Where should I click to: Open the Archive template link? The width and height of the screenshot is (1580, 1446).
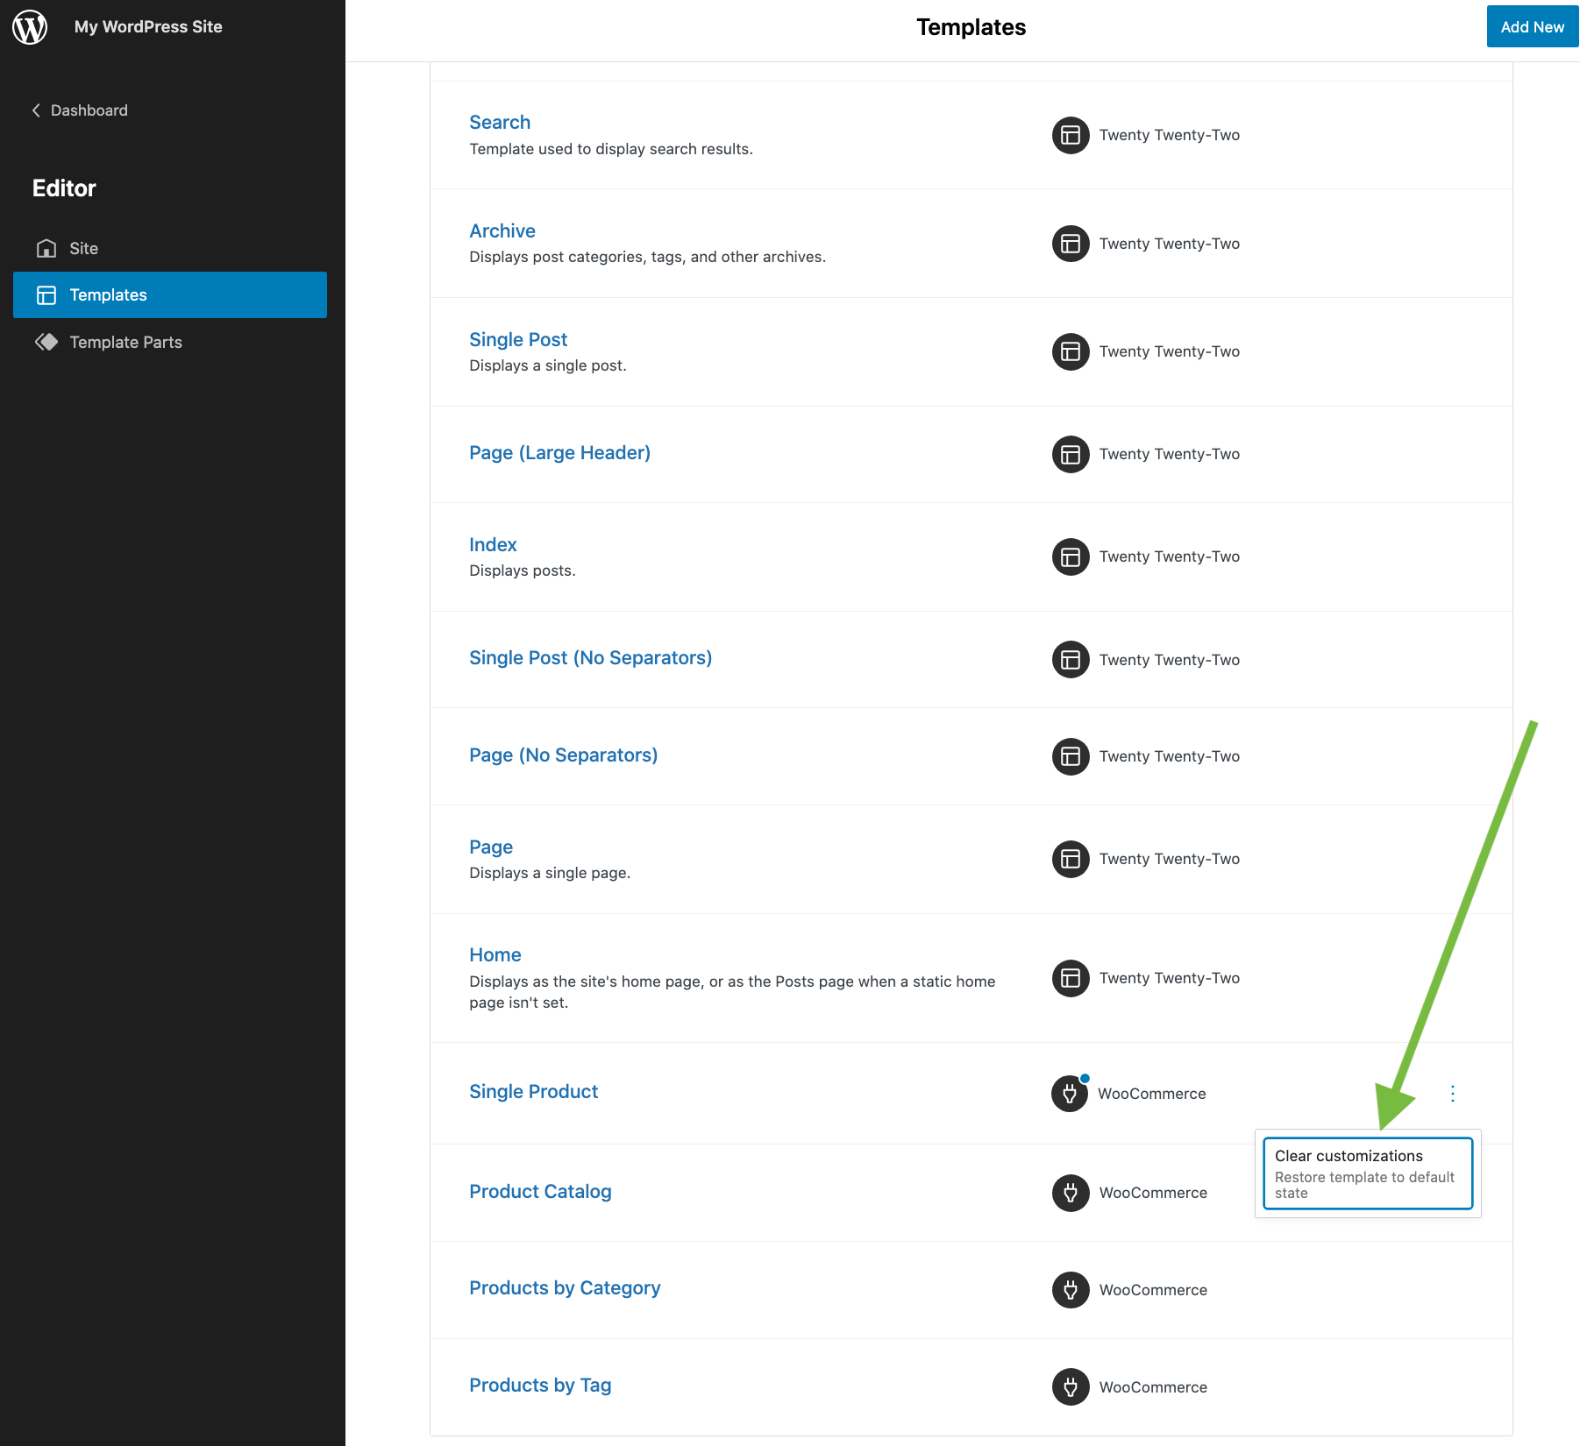(x=502, y=231)
